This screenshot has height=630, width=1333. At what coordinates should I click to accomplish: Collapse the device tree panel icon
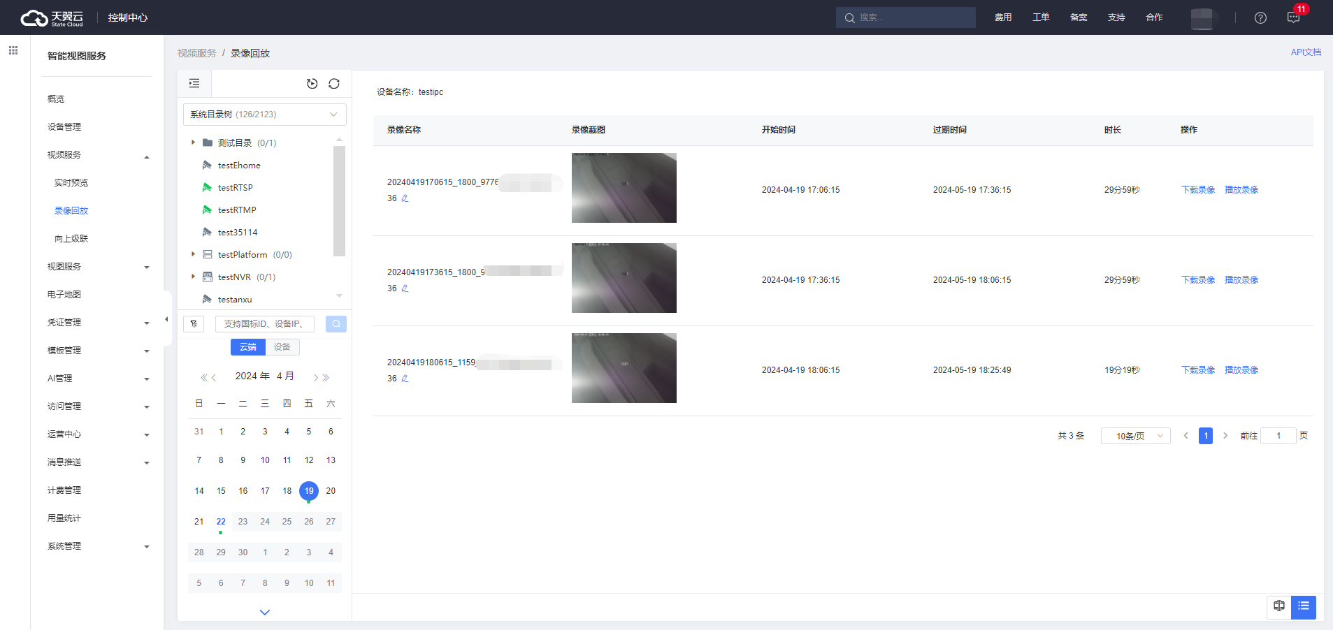(x=194, y=83)
